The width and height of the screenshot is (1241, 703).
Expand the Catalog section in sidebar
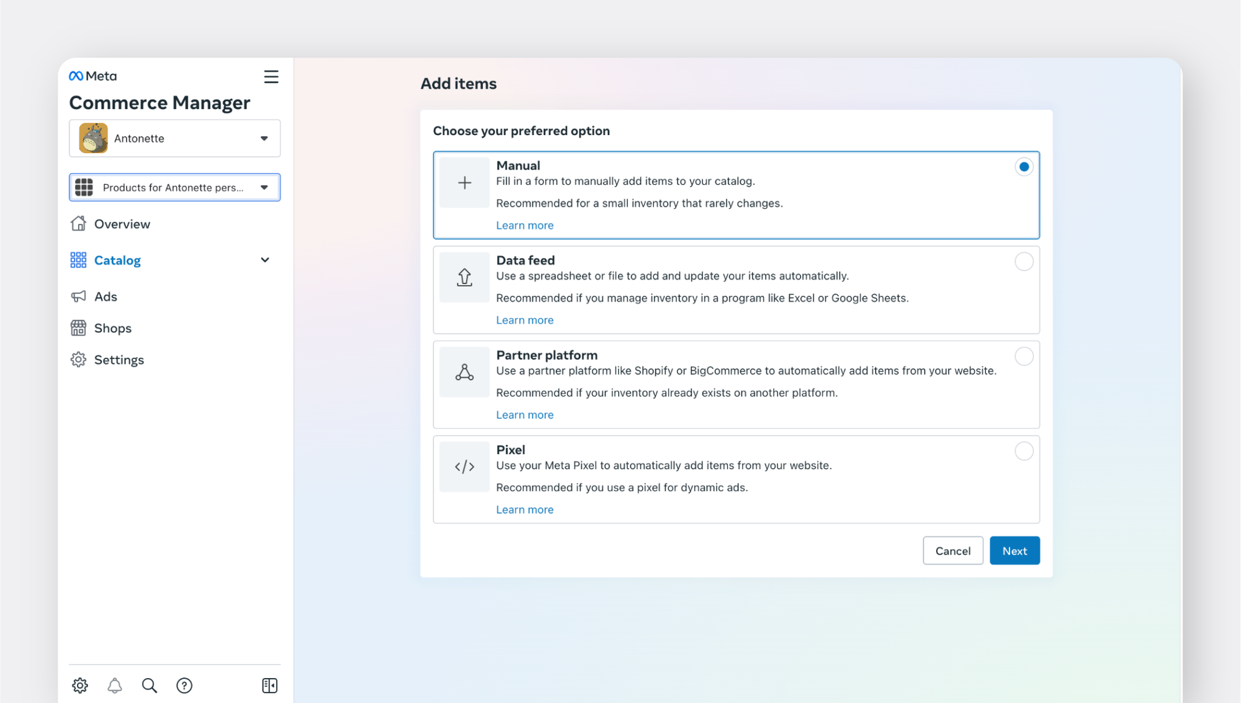[266, 260]
